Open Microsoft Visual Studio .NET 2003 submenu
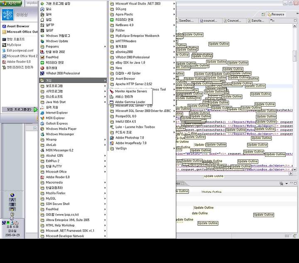The height and width of the screenshot is (263, 299). (142, 3)
